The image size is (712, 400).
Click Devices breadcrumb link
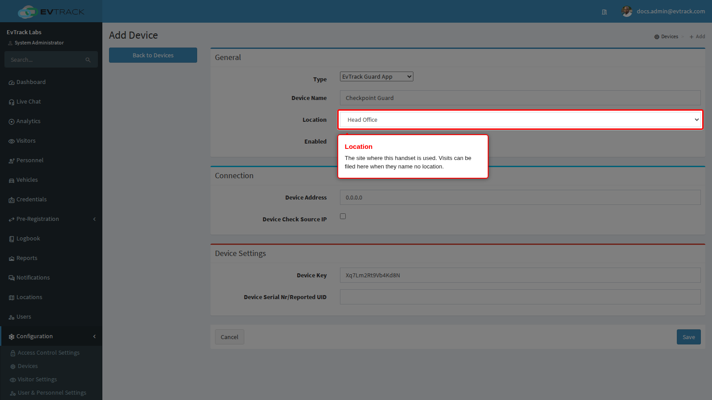pyautogui.click(x=666, y=36)
